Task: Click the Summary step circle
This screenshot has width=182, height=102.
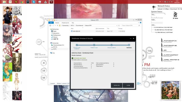Action: pos(129,45)
